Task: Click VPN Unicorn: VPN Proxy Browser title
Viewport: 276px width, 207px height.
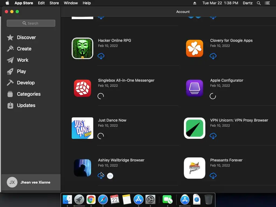Action: [239, 120]
